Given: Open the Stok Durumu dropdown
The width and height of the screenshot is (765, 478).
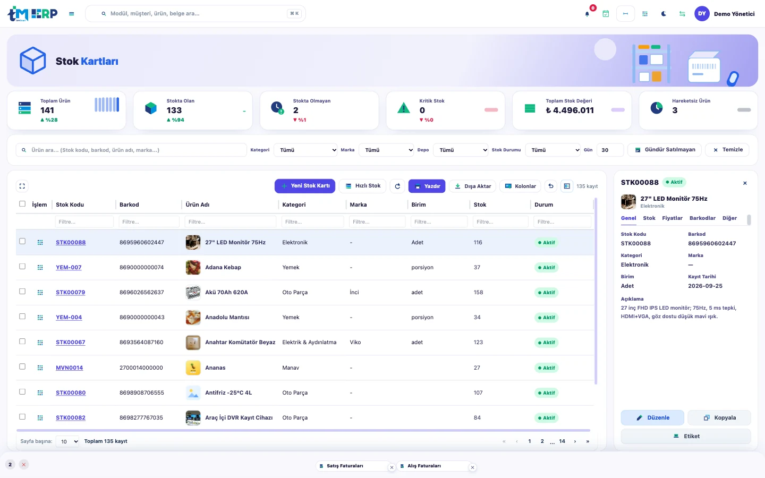Looking at the screenshot, I should tap(552, 150).
